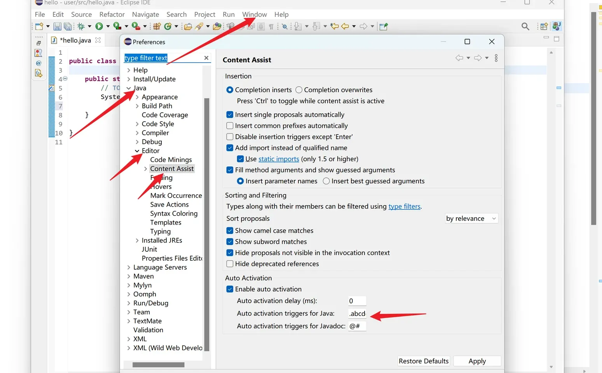Click the Restore Defaults button
The height and width of the screenshot is (373, 602).
(424, 361)
